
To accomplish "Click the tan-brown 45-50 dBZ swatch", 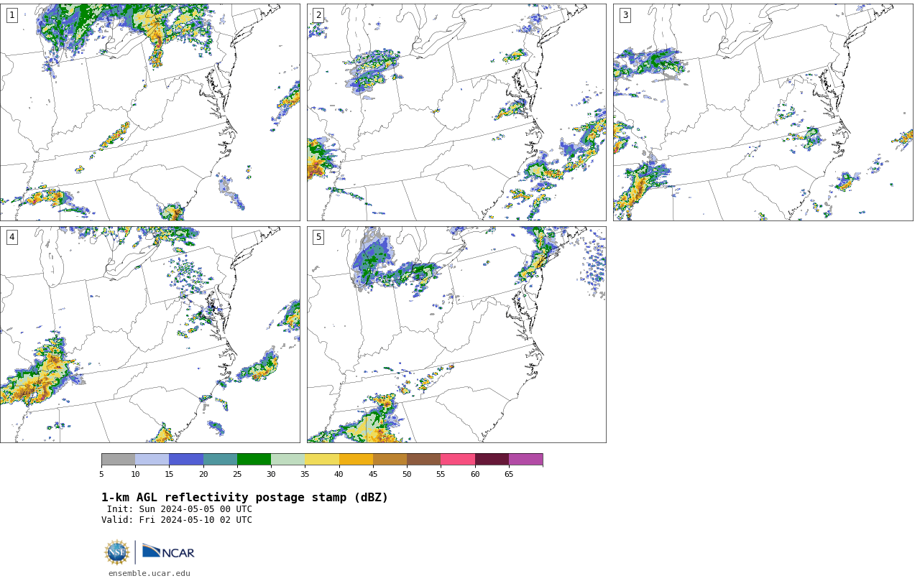I will 390,460.
